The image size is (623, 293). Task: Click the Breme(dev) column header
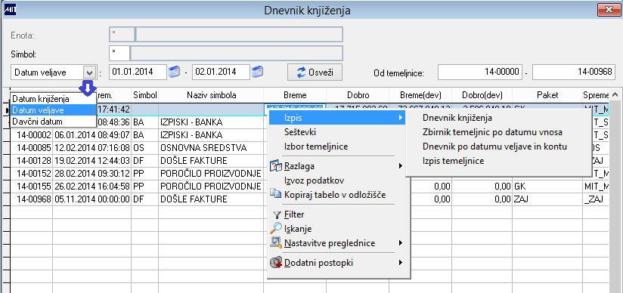coord(421,95)
